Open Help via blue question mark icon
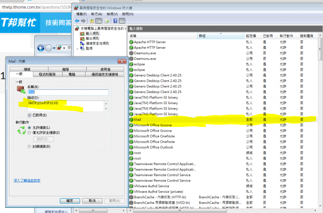 (x=115, y=21)
